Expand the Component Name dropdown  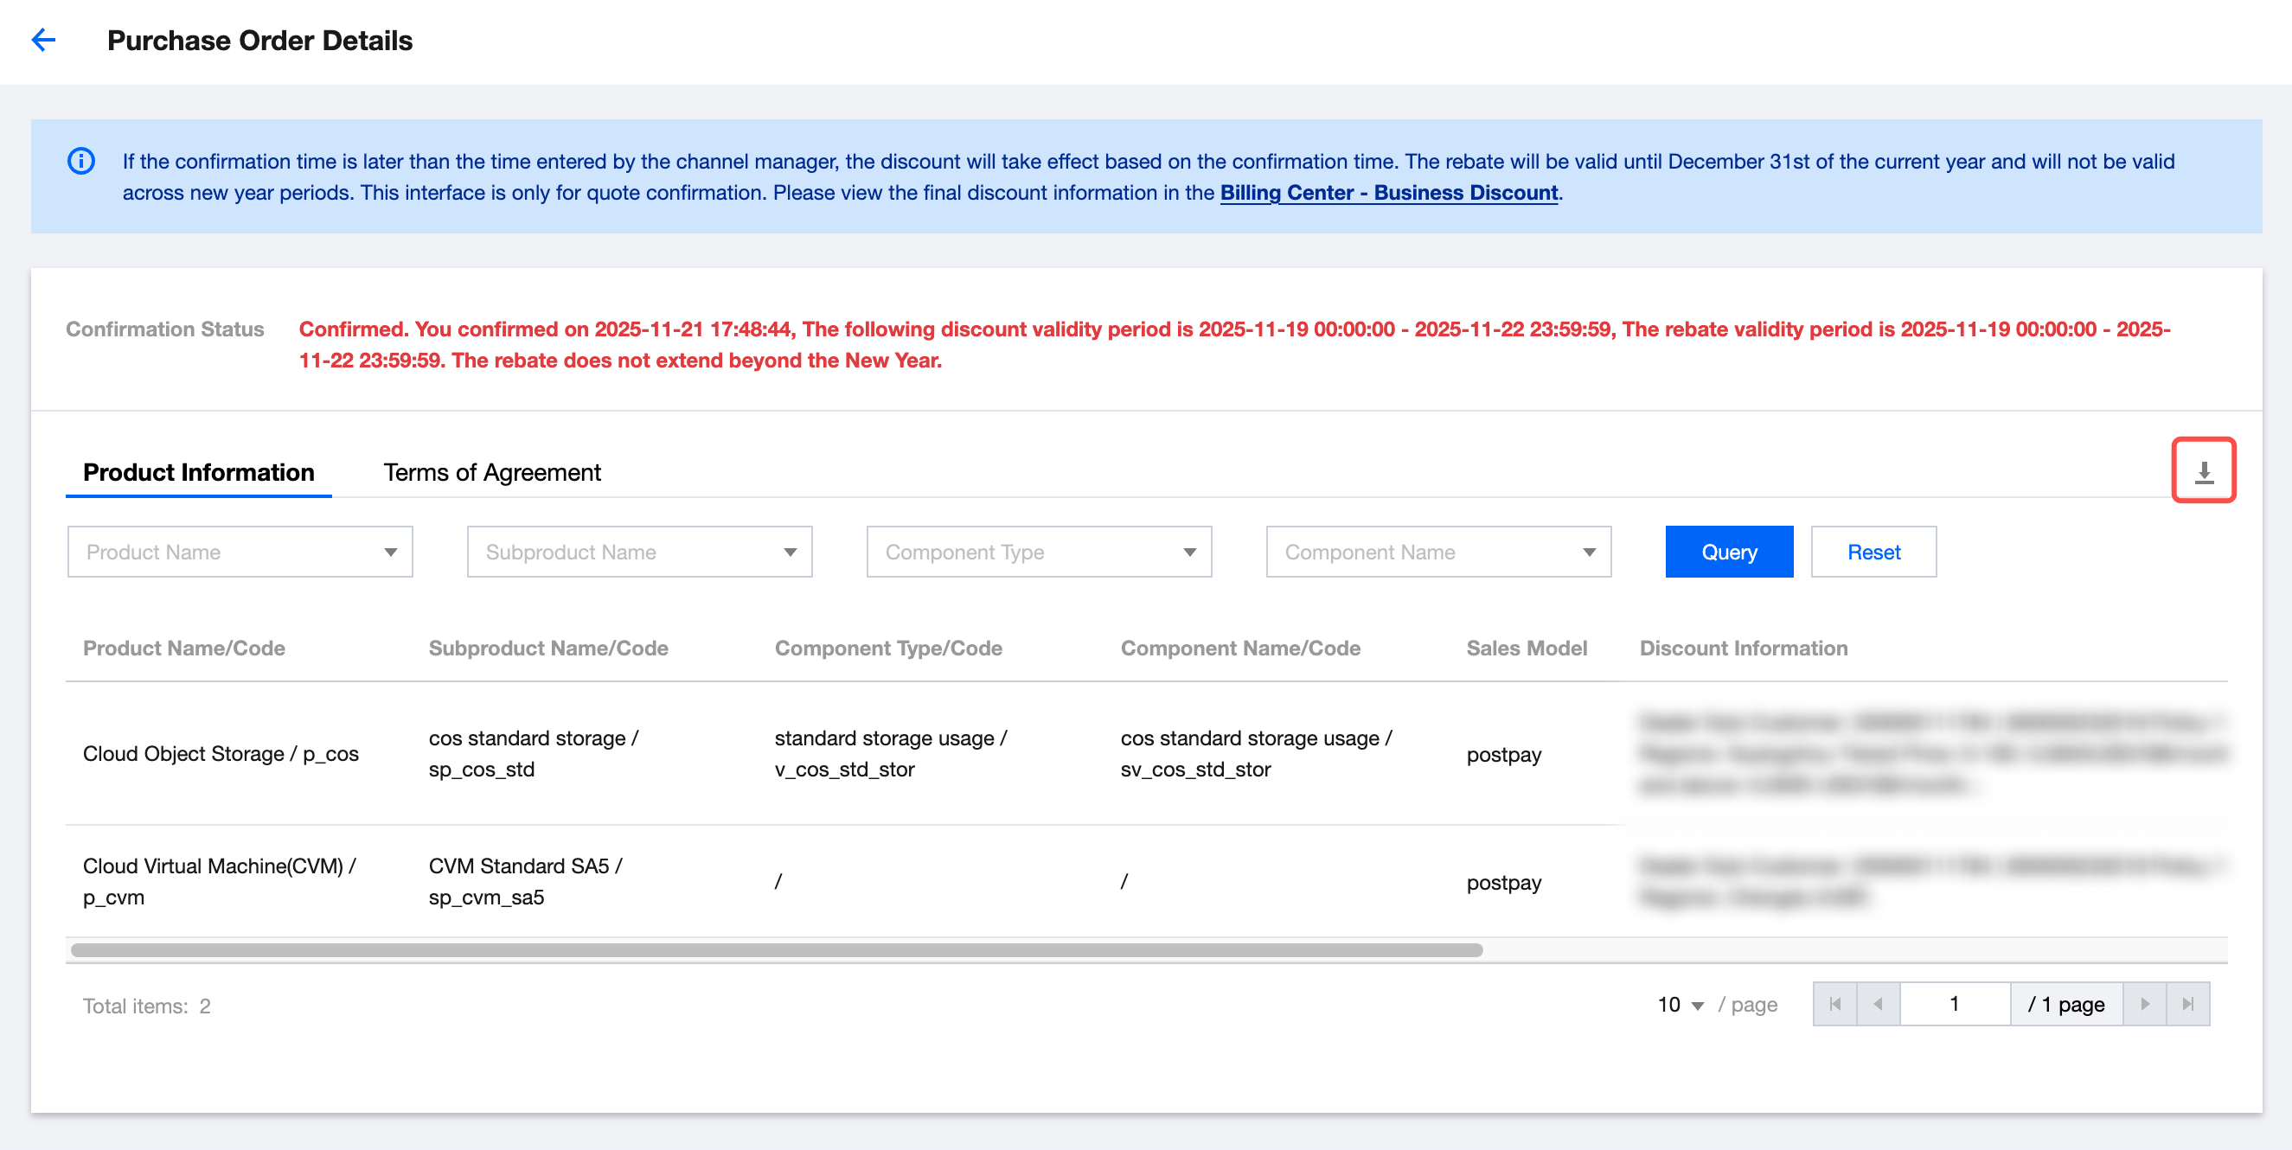[x=1437, y=552]
